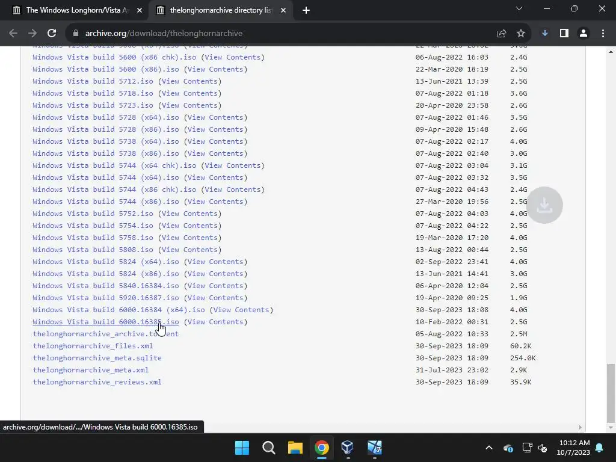Download Windows Vista build 5744 (x86).iso
Viewport: 616px width, 462px height.
pos(106,201)
